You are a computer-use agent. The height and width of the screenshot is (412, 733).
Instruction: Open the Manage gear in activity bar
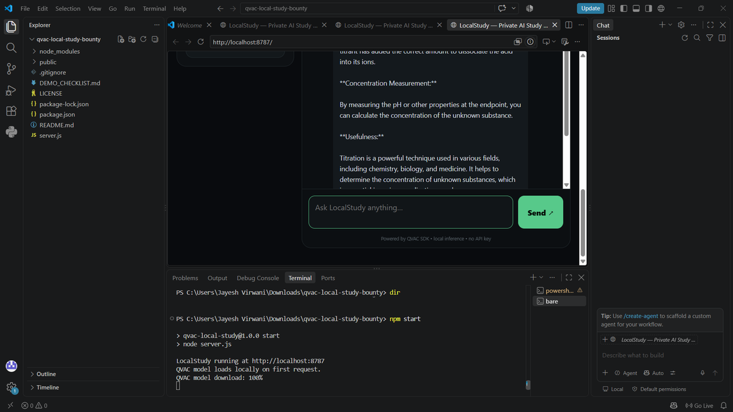(x=11, y=388)
